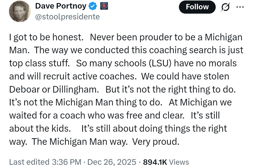Screen dimensions: 254x166
Task: Open the three-dot more options menu
Action: click(x=240, y=7)
